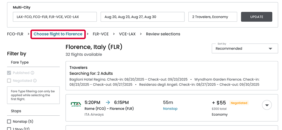Click the multi-city route input field

[55, 17]
